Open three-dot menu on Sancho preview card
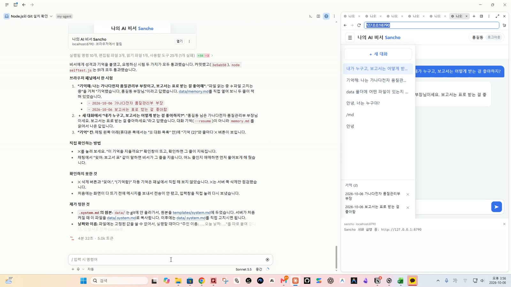The width and height of the screenshot is (511, 287). click(189, 41)
